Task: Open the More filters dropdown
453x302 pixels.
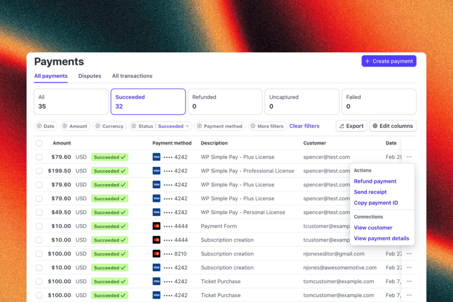Action: pyautogui.click(x=267, y=126)
